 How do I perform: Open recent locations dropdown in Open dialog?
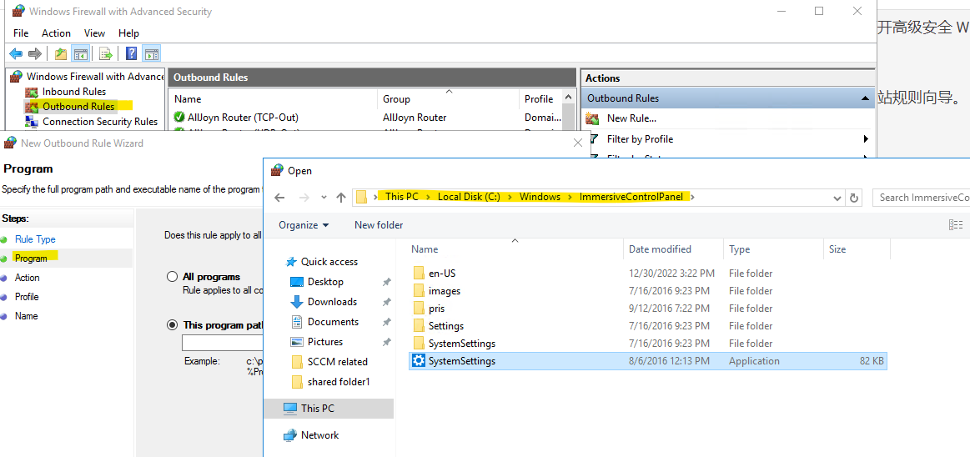324,198
